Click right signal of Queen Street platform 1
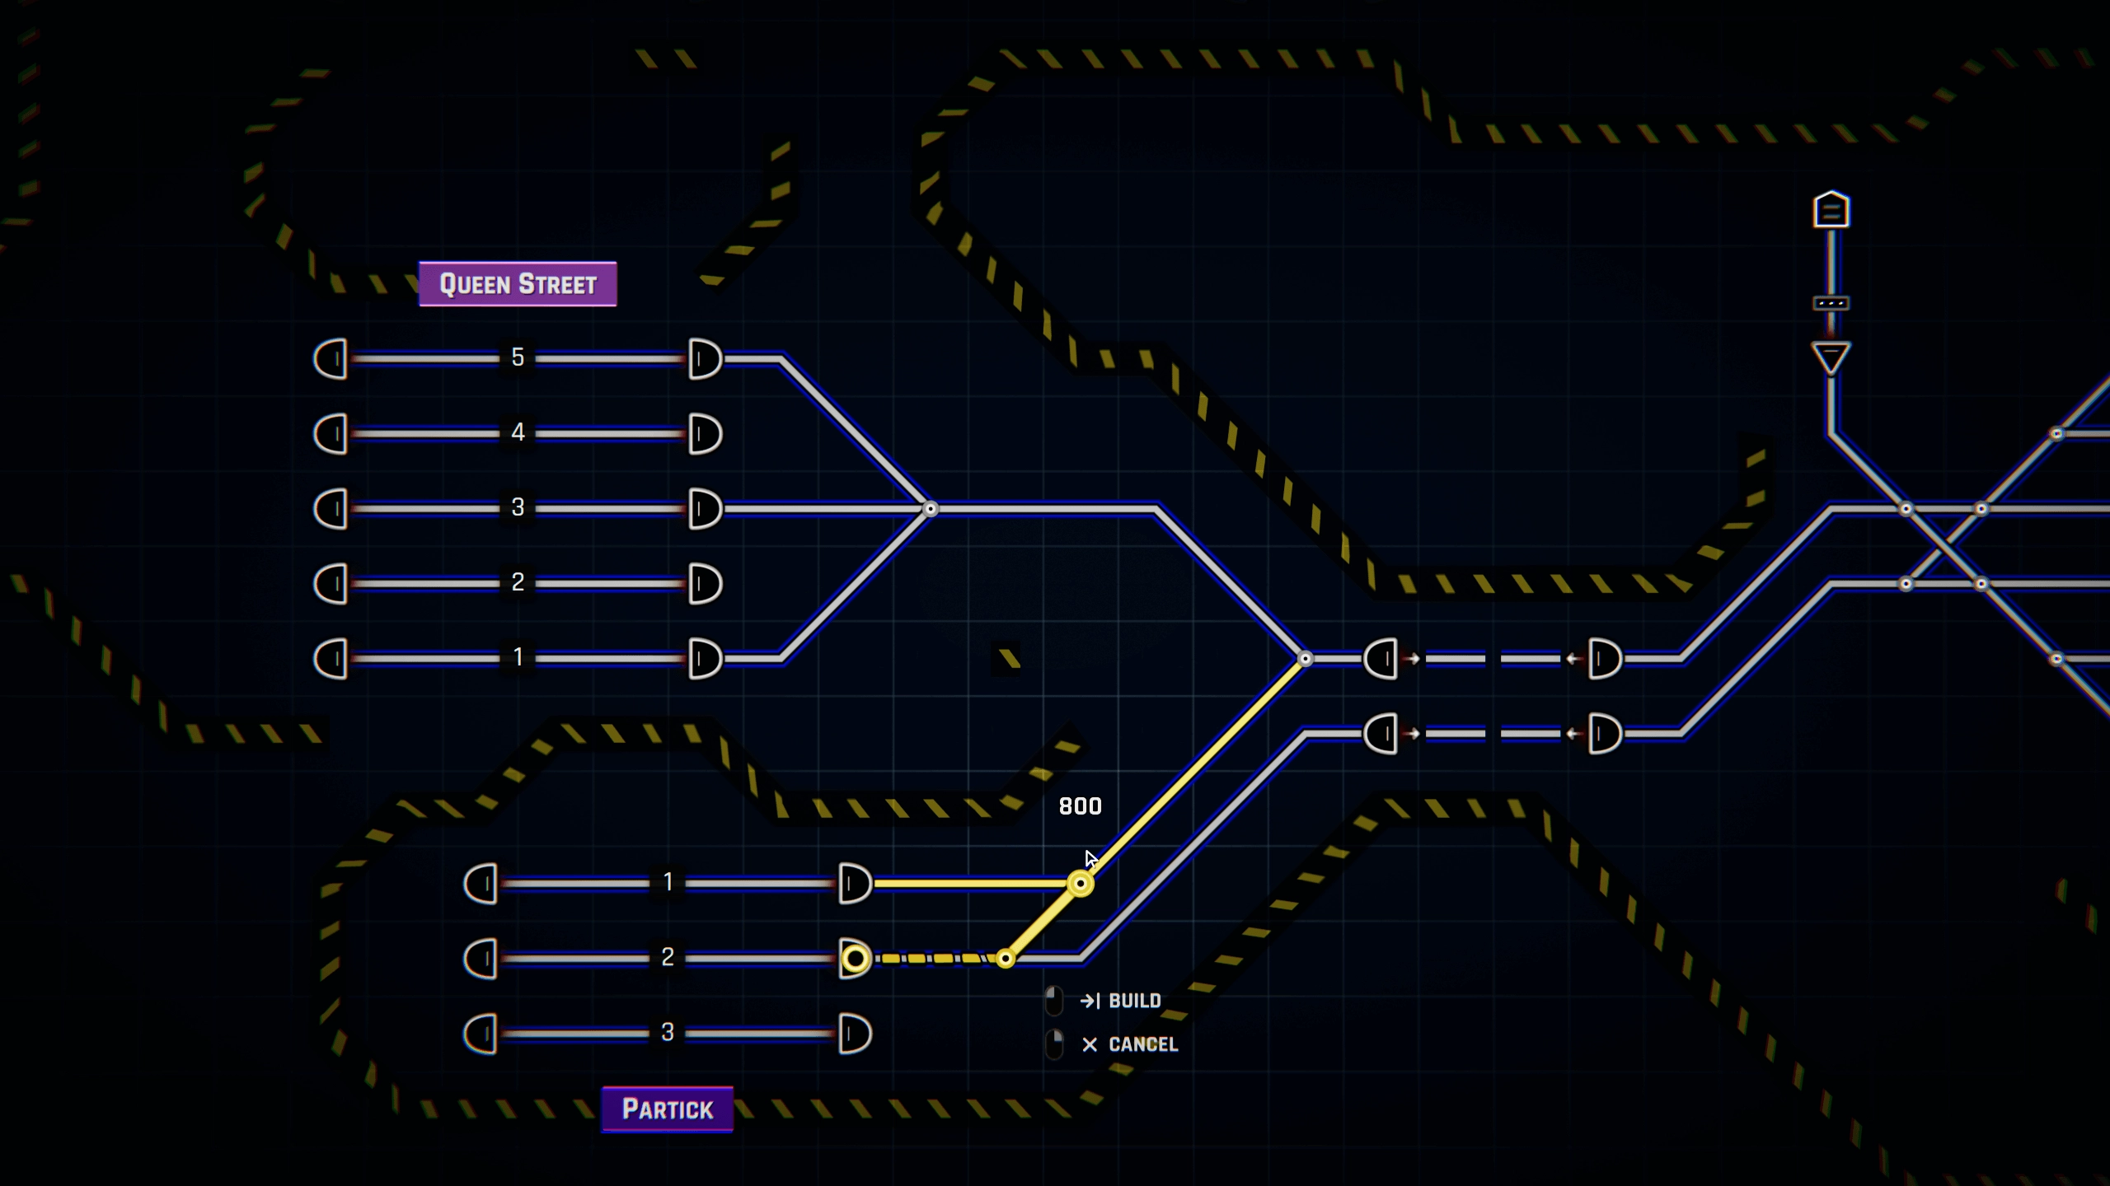 pos(705,659)
